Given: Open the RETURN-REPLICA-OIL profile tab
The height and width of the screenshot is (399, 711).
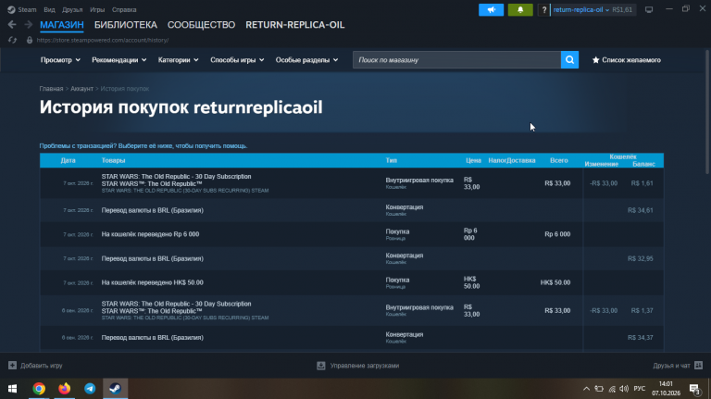Looking at the screenshot, I should 295,25.
